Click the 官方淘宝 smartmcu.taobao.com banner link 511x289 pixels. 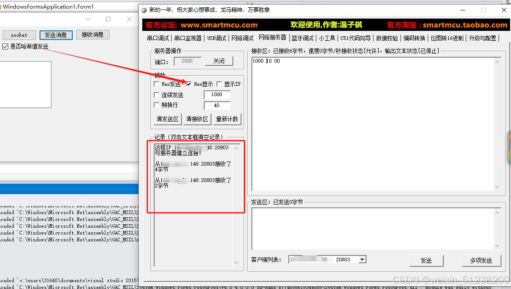[x=447, y=25]
